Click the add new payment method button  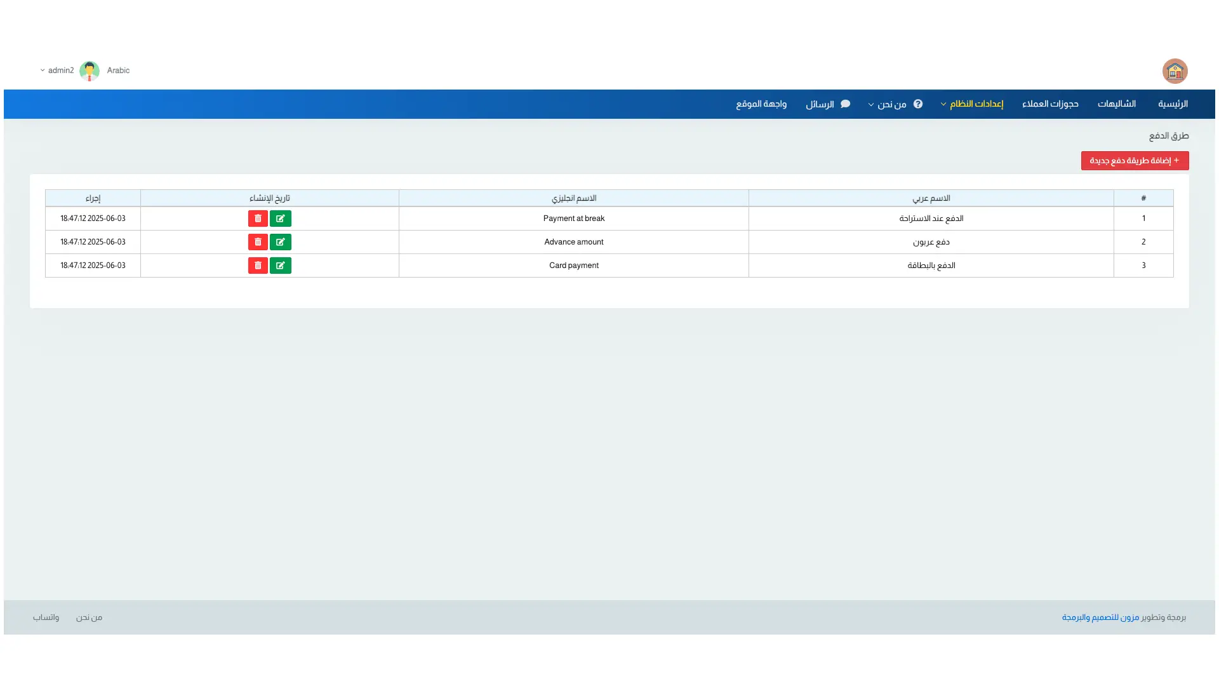pyautogui.click(x=1135, y=161)
